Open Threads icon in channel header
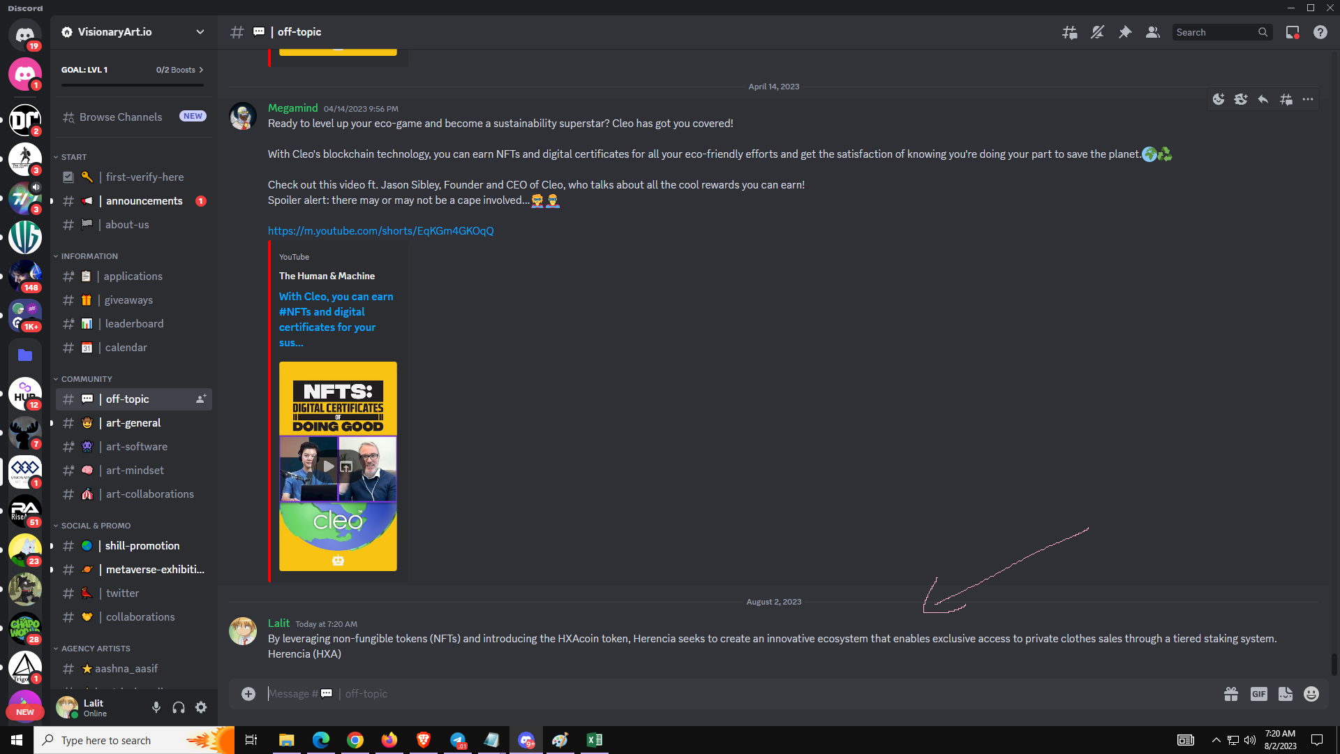 (x=1069, y=32)
